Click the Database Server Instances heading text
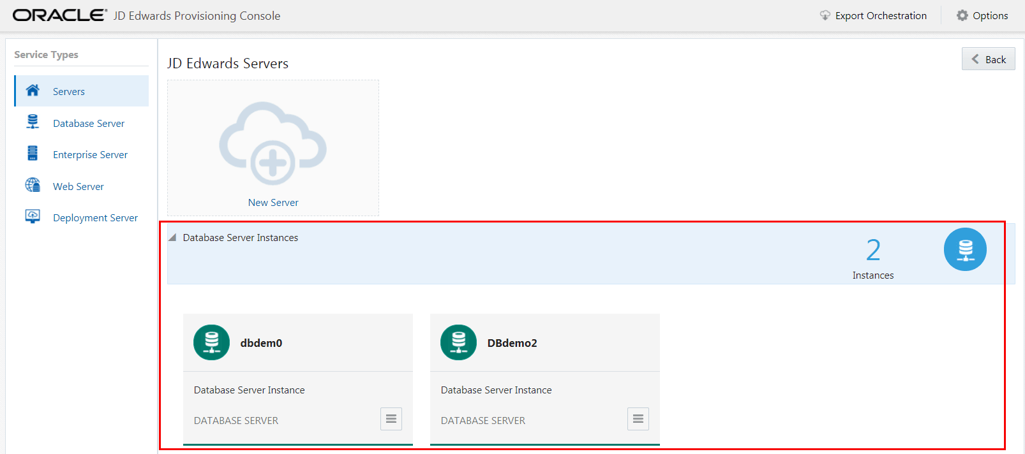 (x=241, y=237)
